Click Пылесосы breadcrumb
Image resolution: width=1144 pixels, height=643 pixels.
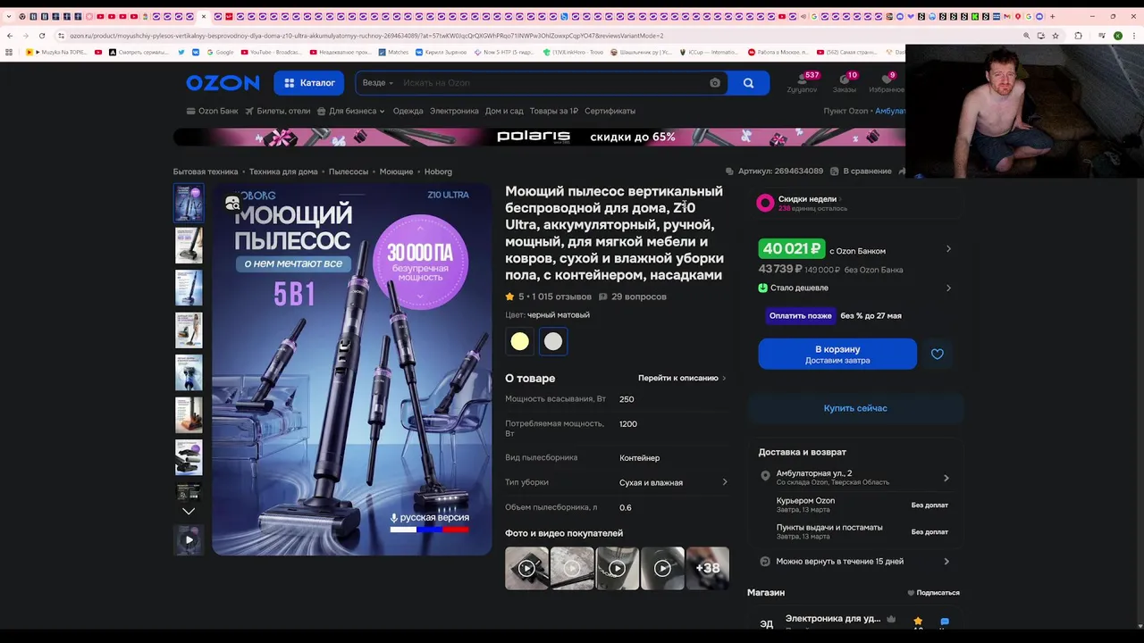coord(349,171)
